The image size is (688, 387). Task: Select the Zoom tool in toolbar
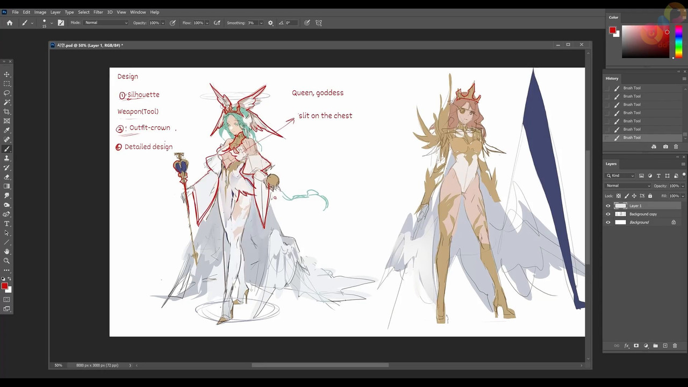pos(6,261)
